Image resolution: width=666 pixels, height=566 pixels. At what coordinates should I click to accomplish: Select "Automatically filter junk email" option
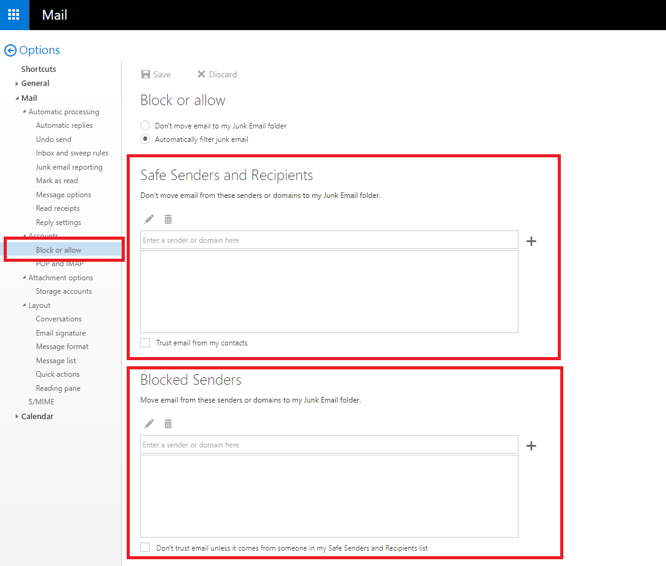tap(145, 140)
